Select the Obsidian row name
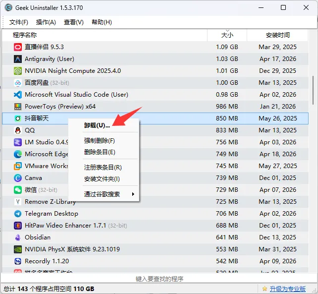This screenshot has width=318, height=294. [x=38, y=237]
